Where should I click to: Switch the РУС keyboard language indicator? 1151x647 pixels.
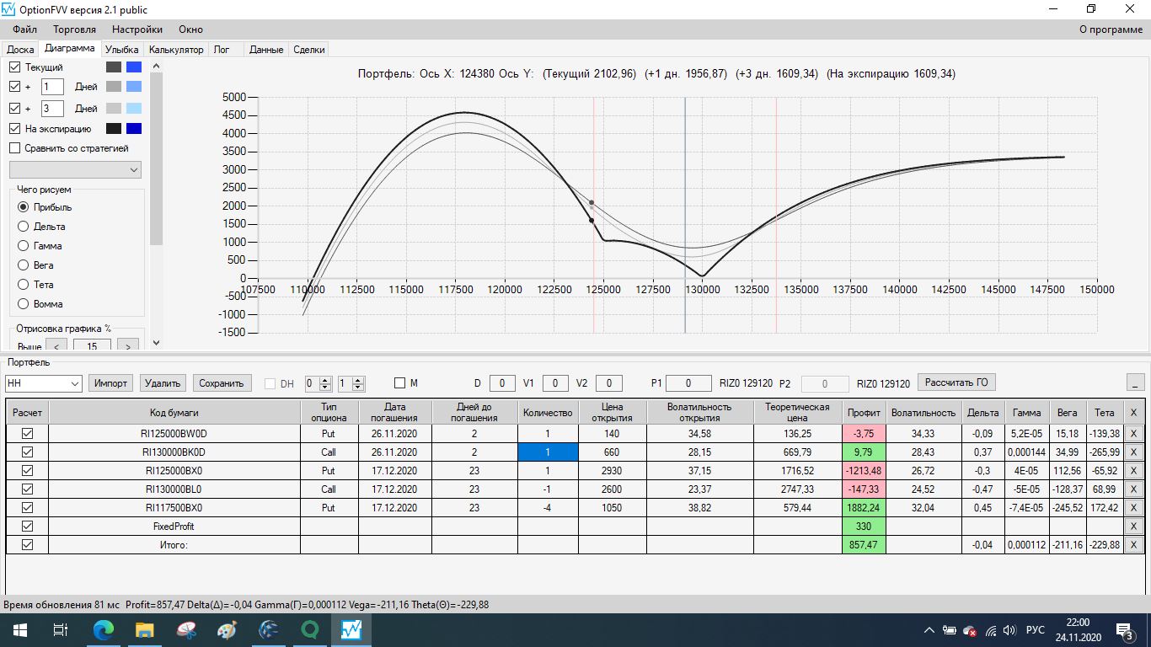1036,630
